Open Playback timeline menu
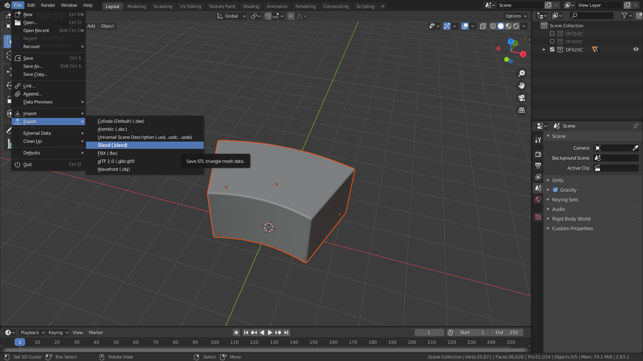 tap(33, 333)
